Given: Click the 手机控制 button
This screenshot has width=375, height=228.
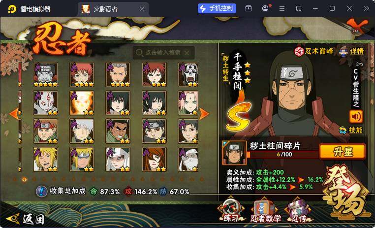Looking at the screenshot, I should coord(217,8).
